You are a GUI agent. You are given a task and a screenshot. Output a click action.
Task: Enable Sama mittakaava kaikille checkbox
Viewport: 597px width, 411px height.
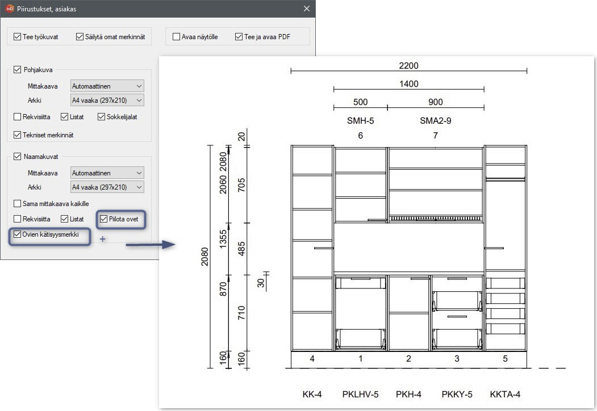pyautogui.click(x=18, y=203)
